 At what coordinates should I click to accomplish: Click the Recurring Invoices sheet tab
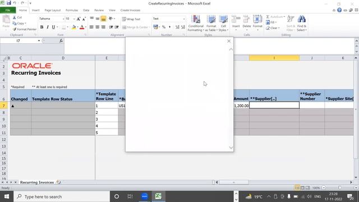pos(37,182)
